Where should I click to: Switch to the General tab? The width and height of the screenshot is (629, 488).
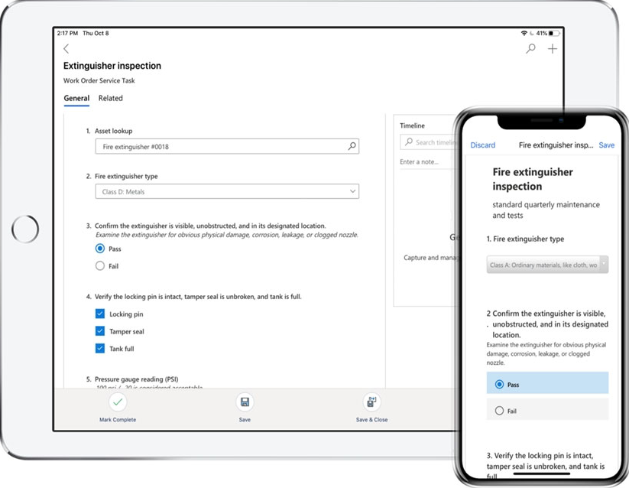coord(76,98)
